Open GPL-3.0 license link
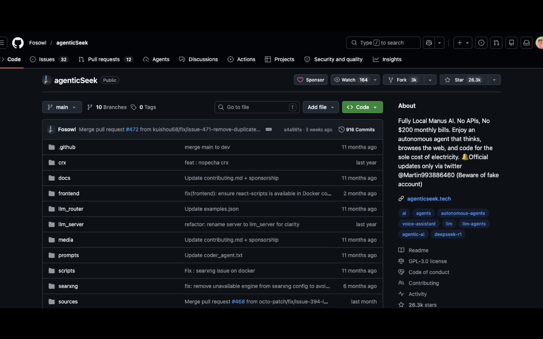The height and width of the screenshot is (339, 543). [422, 261]
